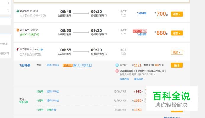
Task: Click the ¥700 price
Action: pyautogui.click(x=161, y=14)
